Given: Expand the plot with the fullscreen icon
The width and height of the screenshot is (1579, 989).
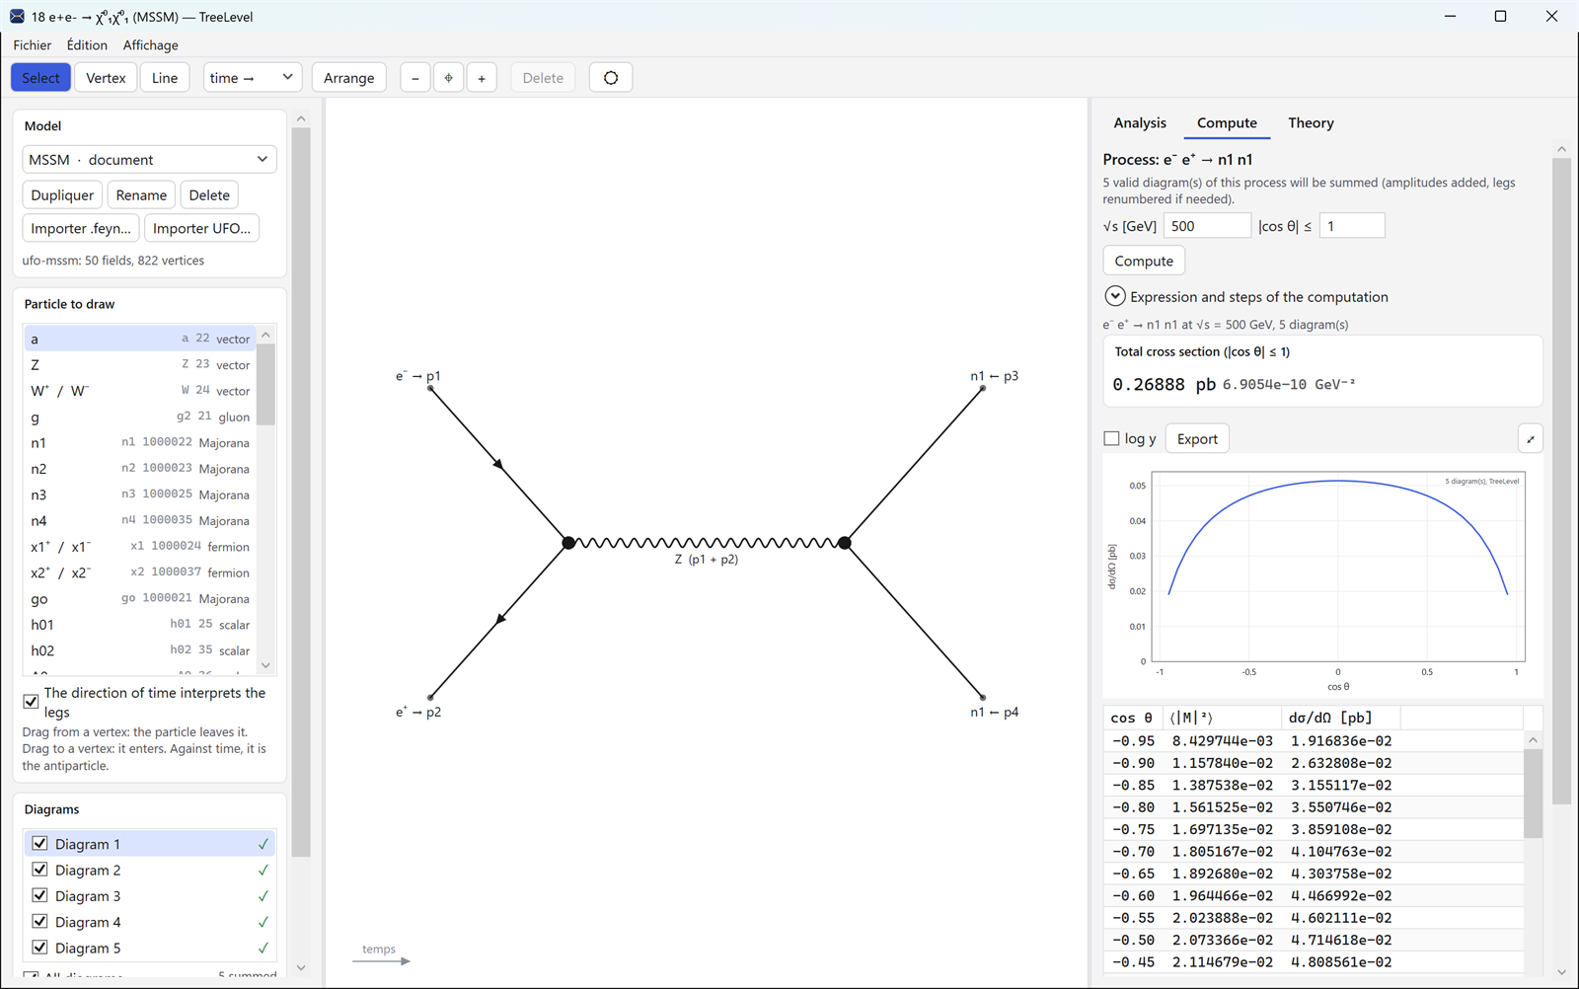Looking at the screenshot, I should tap(1530, 439).
